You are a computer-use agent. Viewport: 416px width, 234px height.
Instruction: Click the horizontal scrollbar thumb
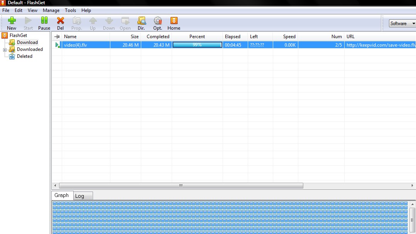[x=181, y=185]
